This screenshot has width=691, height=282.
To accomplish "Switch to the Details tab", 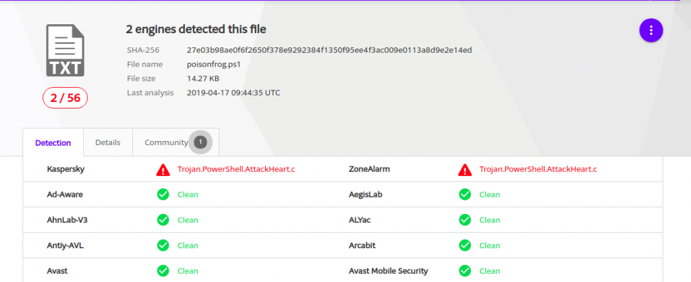I will pyautogui.click(x=108, y=142).
